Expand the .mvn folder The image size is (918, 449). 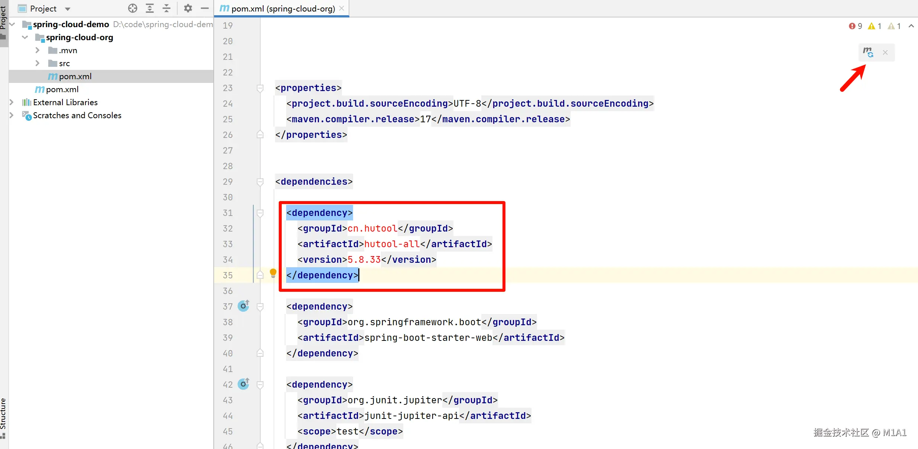click(x=38, y=50)
